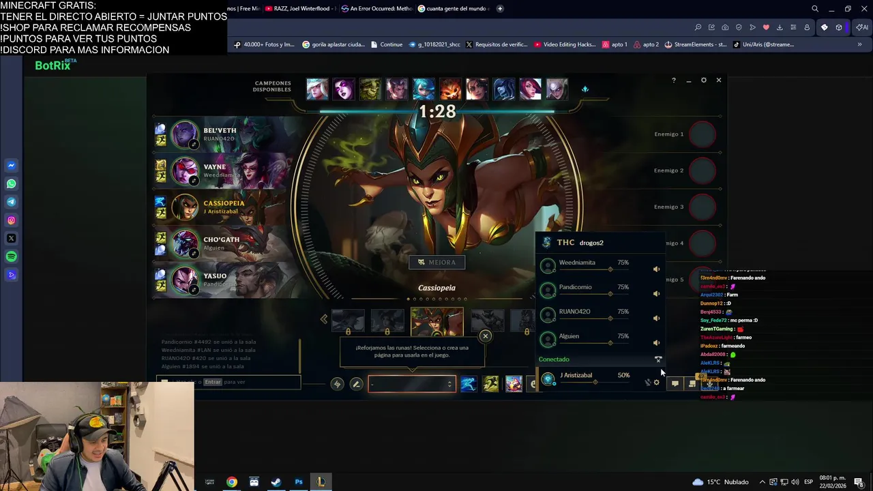Open League client settings gear
The height and width of the screenshot is (491, 873).
[704, 80]
